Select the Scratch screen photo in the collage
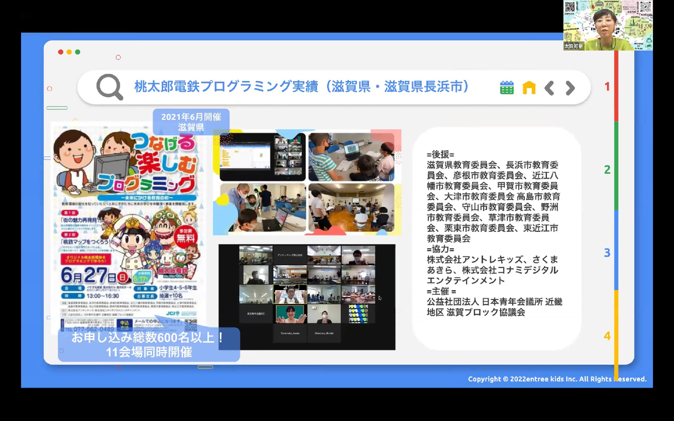 point(263,157)
